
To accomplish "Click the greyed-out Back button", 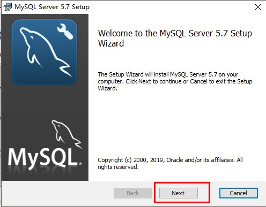I will 133,193.
